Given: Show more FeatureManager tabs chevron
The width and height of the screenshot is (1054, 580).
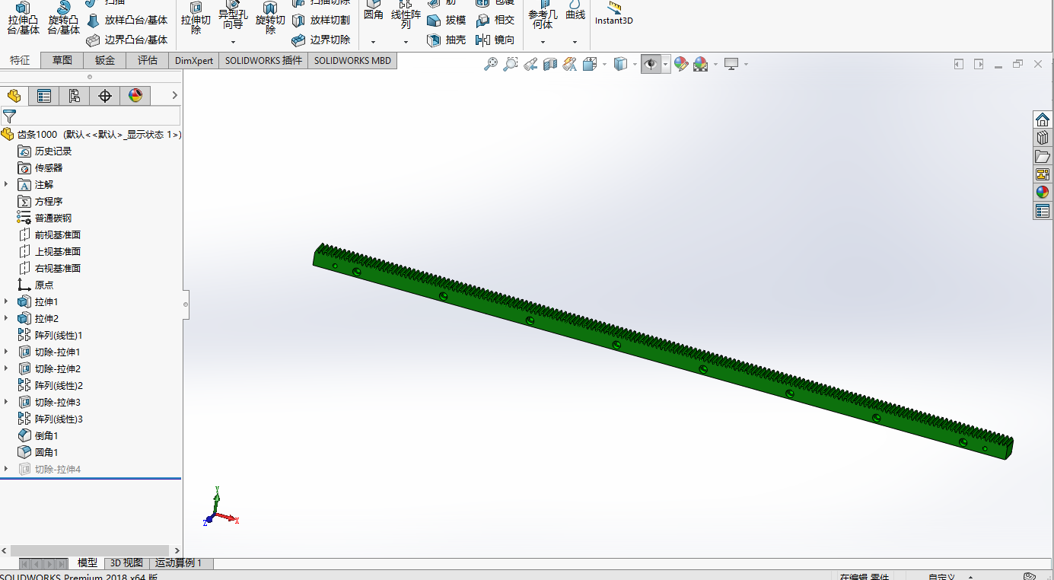Looking at the screenshot, I should [174, 96].
